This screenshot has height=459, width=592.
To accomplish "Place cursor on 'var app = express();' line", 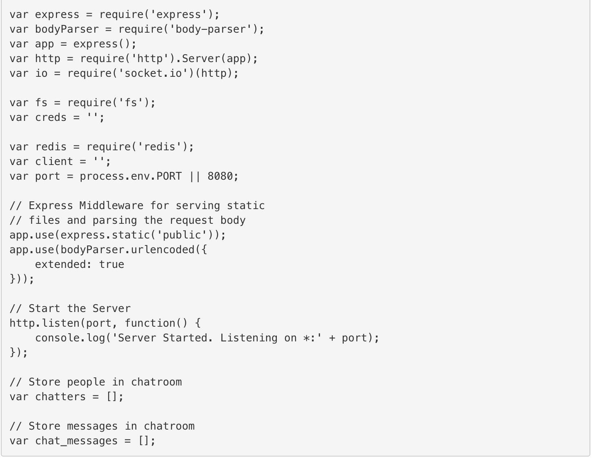I will pyautogui.click(x=73, y=44).
